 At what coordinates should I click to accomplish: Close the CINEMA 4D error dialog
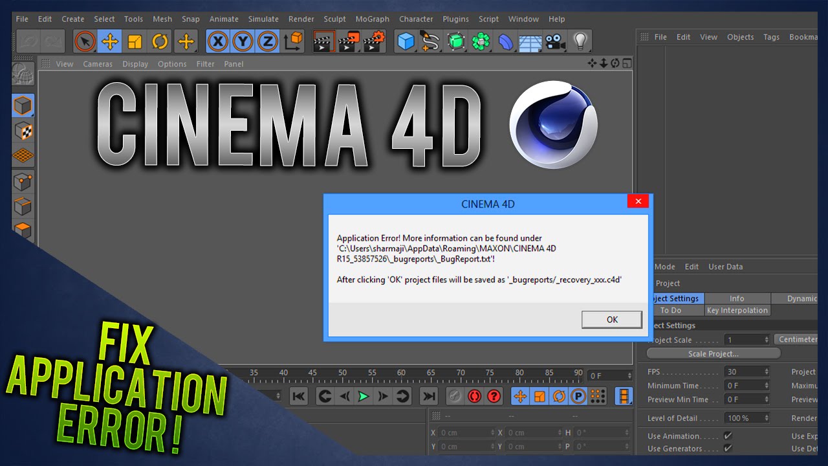638,202
